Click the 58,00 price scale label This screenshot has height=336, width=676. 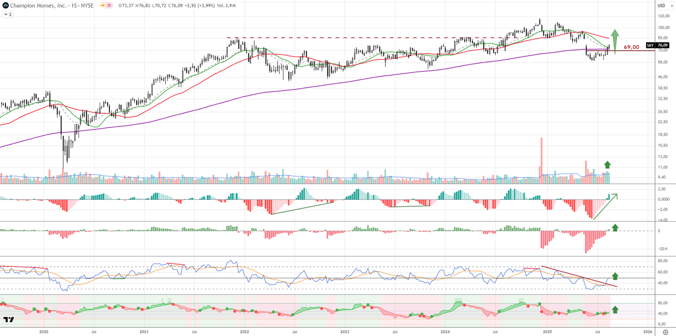[x=662, y=62]
